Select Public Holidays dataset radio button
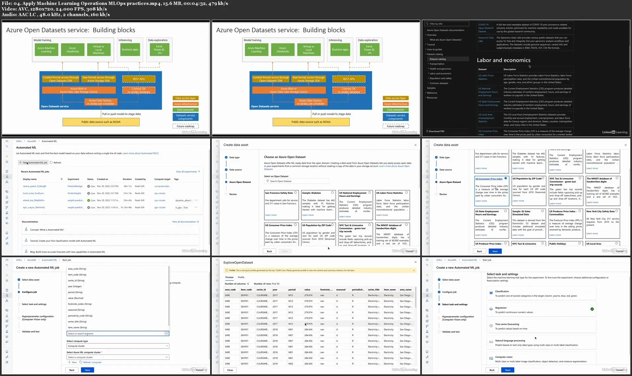 tap(580, 243)
